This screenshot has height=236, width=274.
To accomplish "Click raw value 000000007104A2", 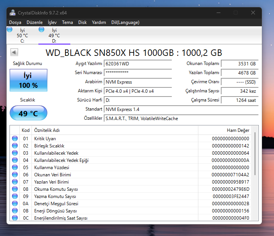I will (230, 175).
